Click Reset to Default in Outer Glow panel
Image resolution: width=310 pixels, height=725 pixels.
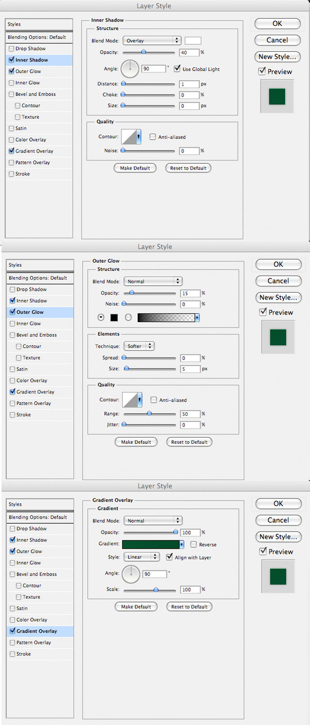click(x=189, y=442)
